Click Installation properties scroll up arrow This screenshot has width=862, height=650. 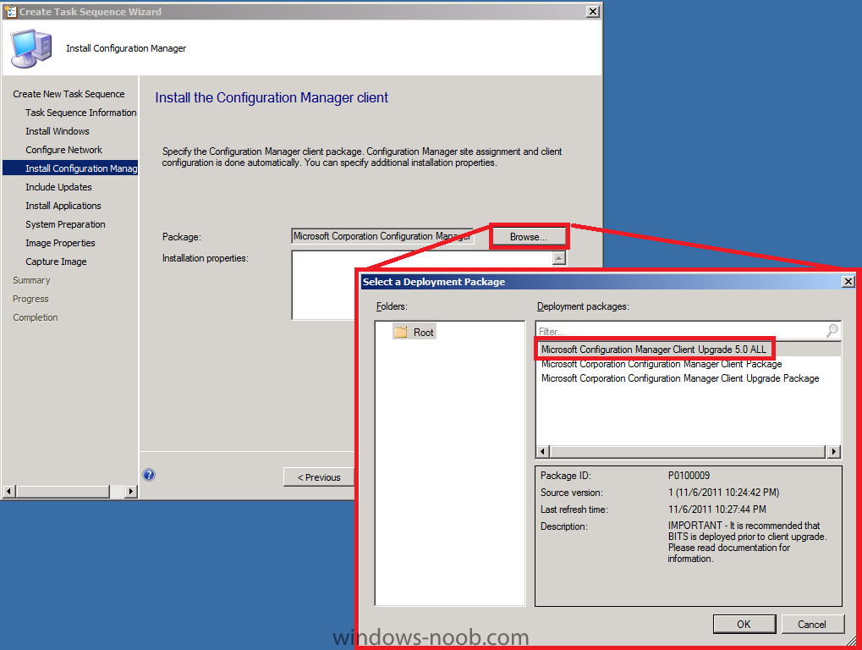pos(559,258)
